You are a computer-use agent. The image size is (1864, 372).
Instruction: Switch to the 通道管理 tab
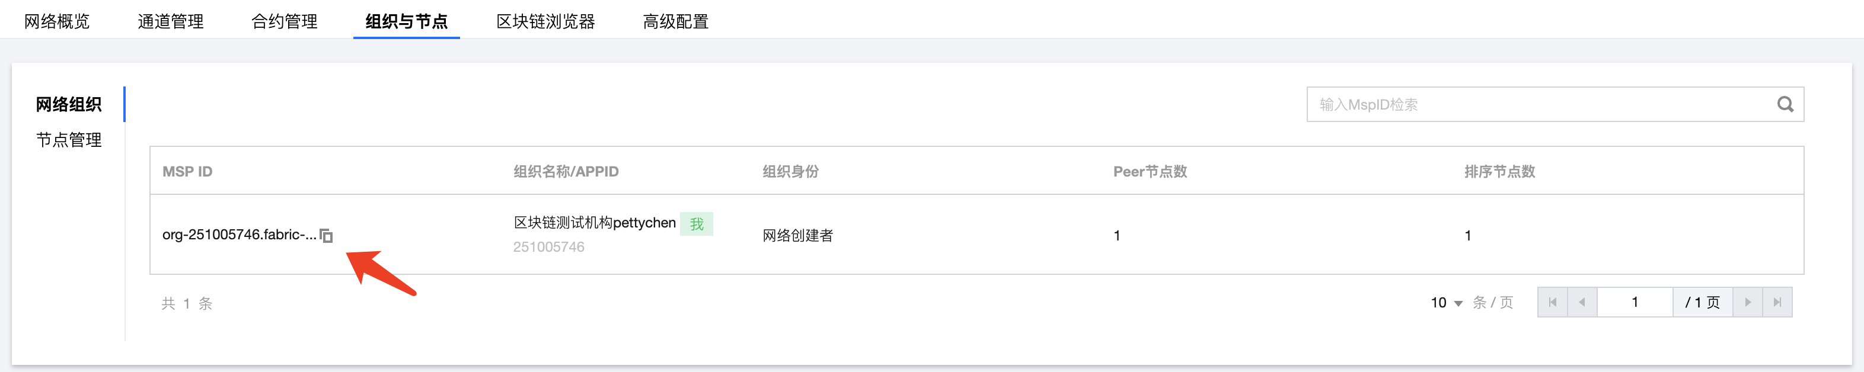point(171,22)
